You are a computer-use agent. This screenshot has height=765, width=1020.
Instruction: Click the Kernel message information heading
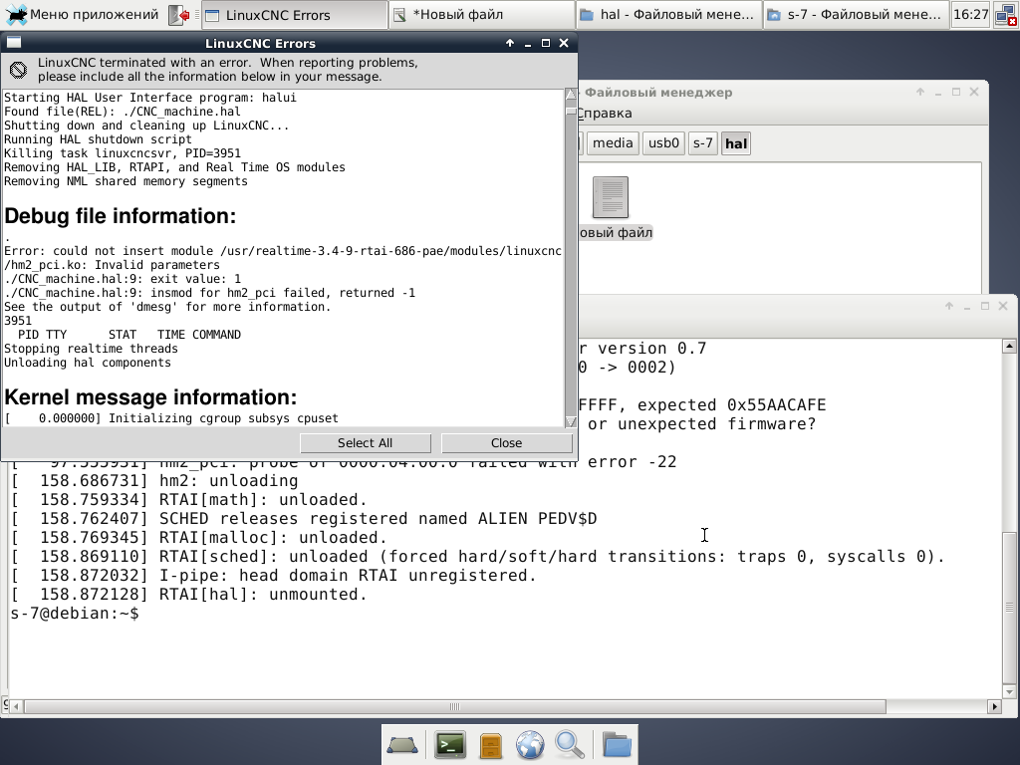point(150,396)
